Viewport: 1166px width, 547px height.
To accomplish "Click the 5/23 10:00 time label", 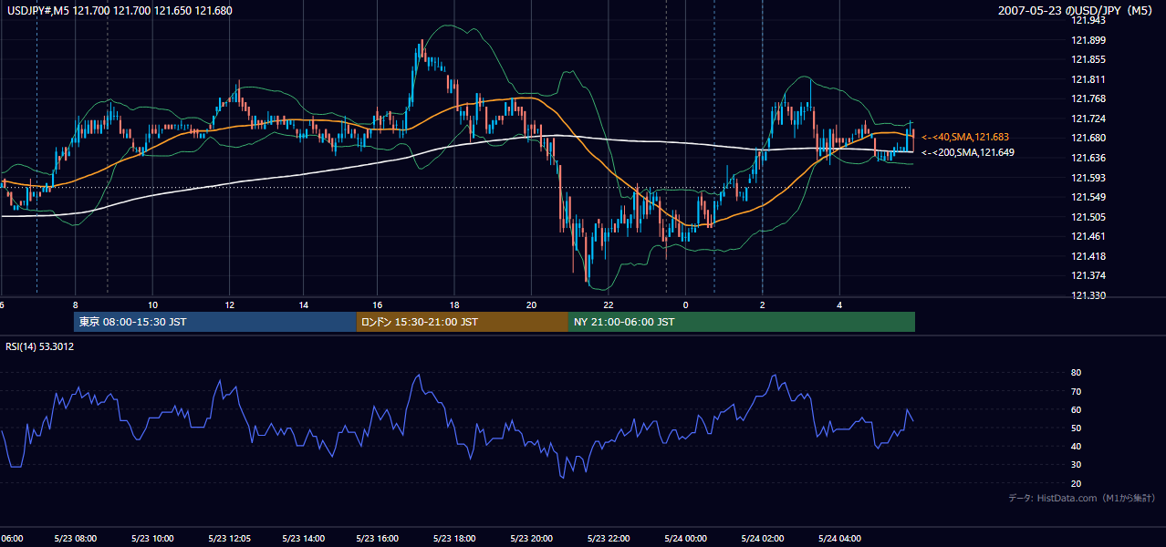I will pyautogui.click(x=152, y=539).
